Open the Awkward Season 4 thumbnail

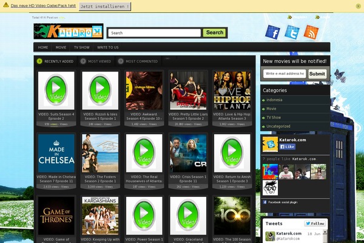(x=144, y=91)
